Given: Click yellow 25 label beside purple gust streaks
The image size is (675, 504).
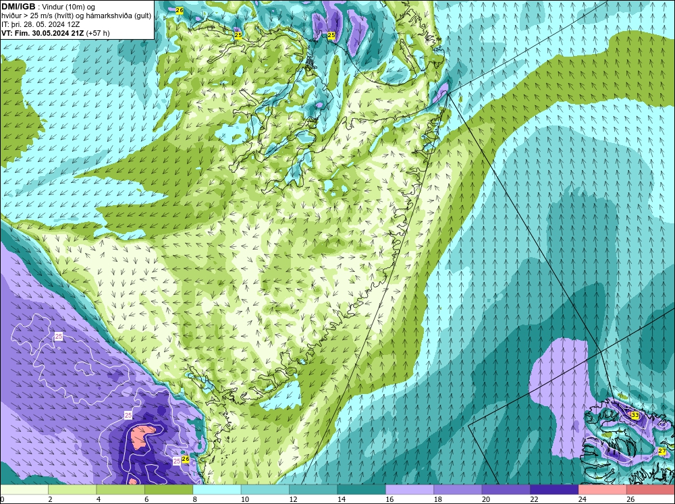Looking at the screenshot, I should (331, 35).
